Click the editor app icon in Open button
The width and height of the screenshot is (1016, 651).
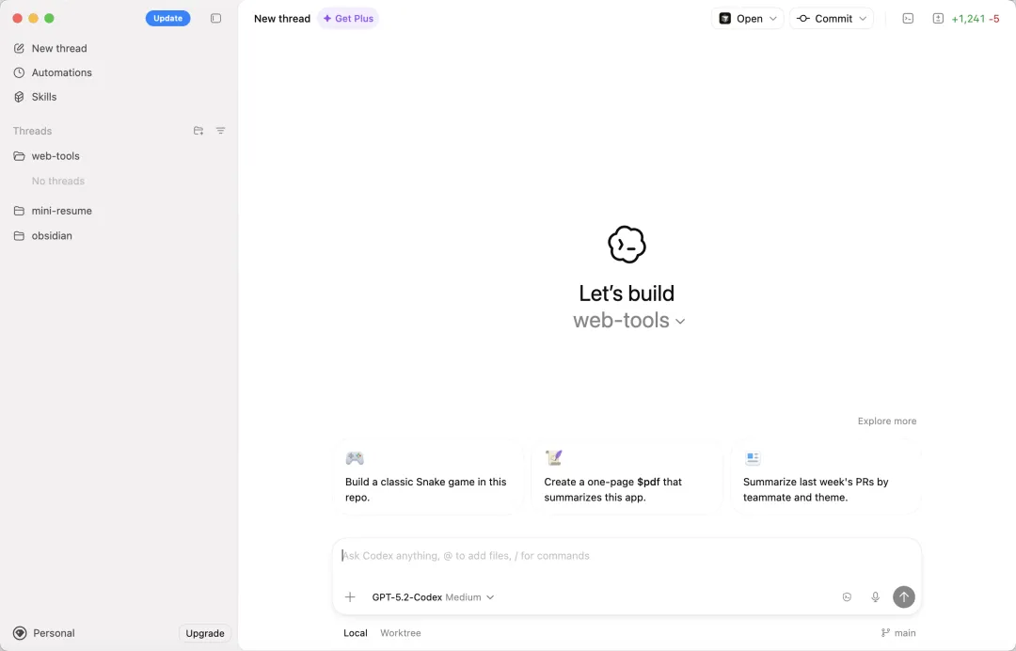pos(725,19)
